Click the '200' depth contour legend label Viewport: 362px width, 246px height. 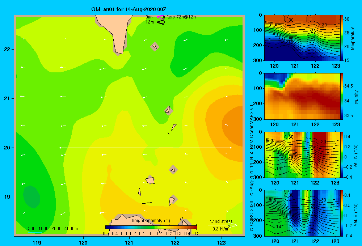(x=31, y=229)
